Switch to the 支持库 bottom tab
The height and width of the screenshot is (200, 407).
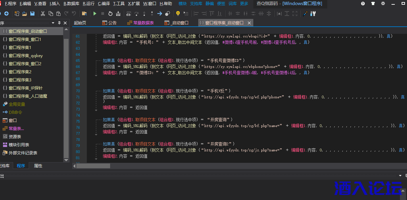click(5, 166)
